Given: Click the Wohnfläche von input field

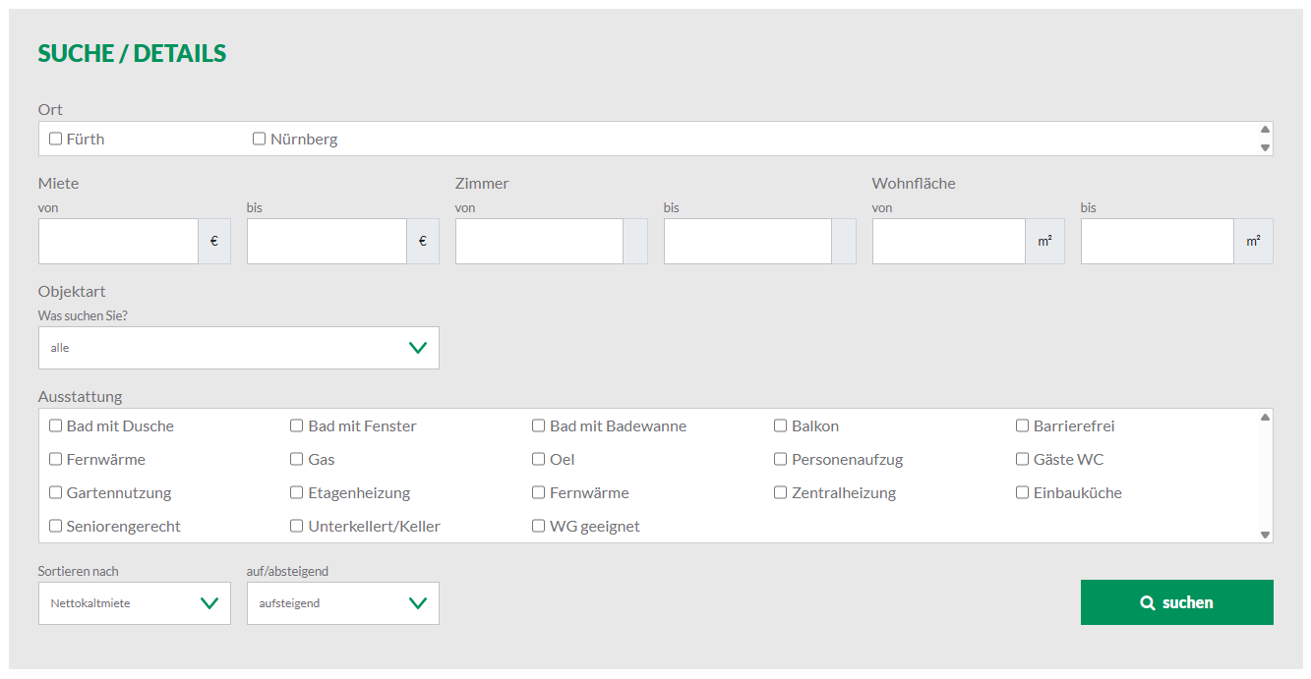Looking at the screenshot, I should 949,242.
